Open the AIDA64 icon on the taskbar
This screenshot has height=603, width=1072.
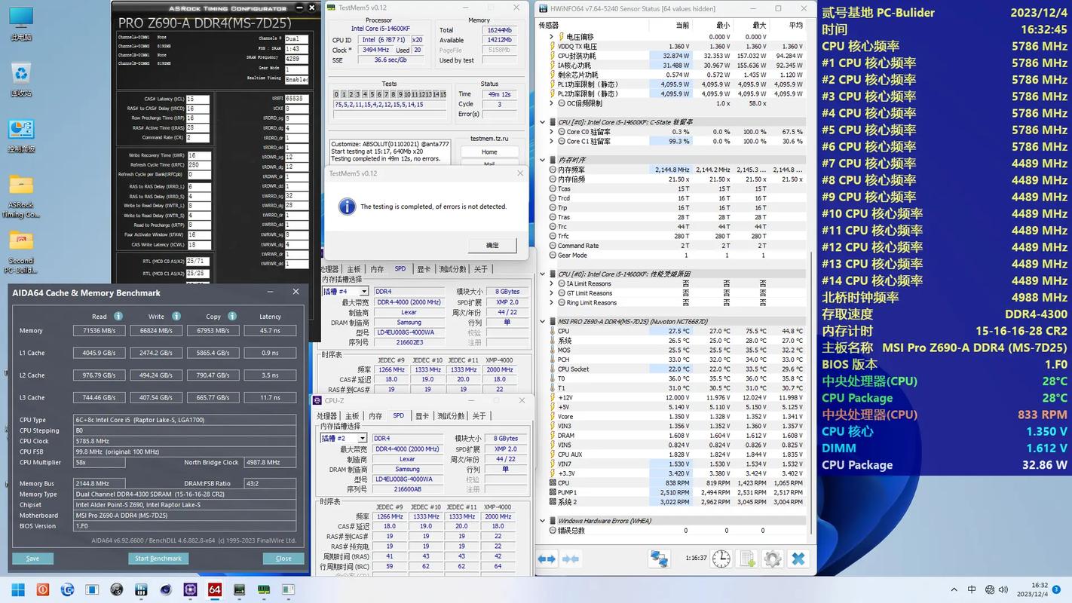pyautogui.click(x=215, y=589)
